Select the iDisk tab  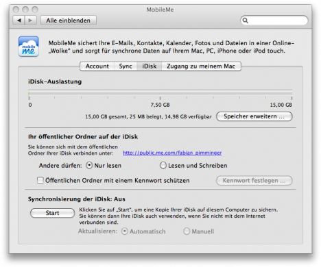click(150, 66)
